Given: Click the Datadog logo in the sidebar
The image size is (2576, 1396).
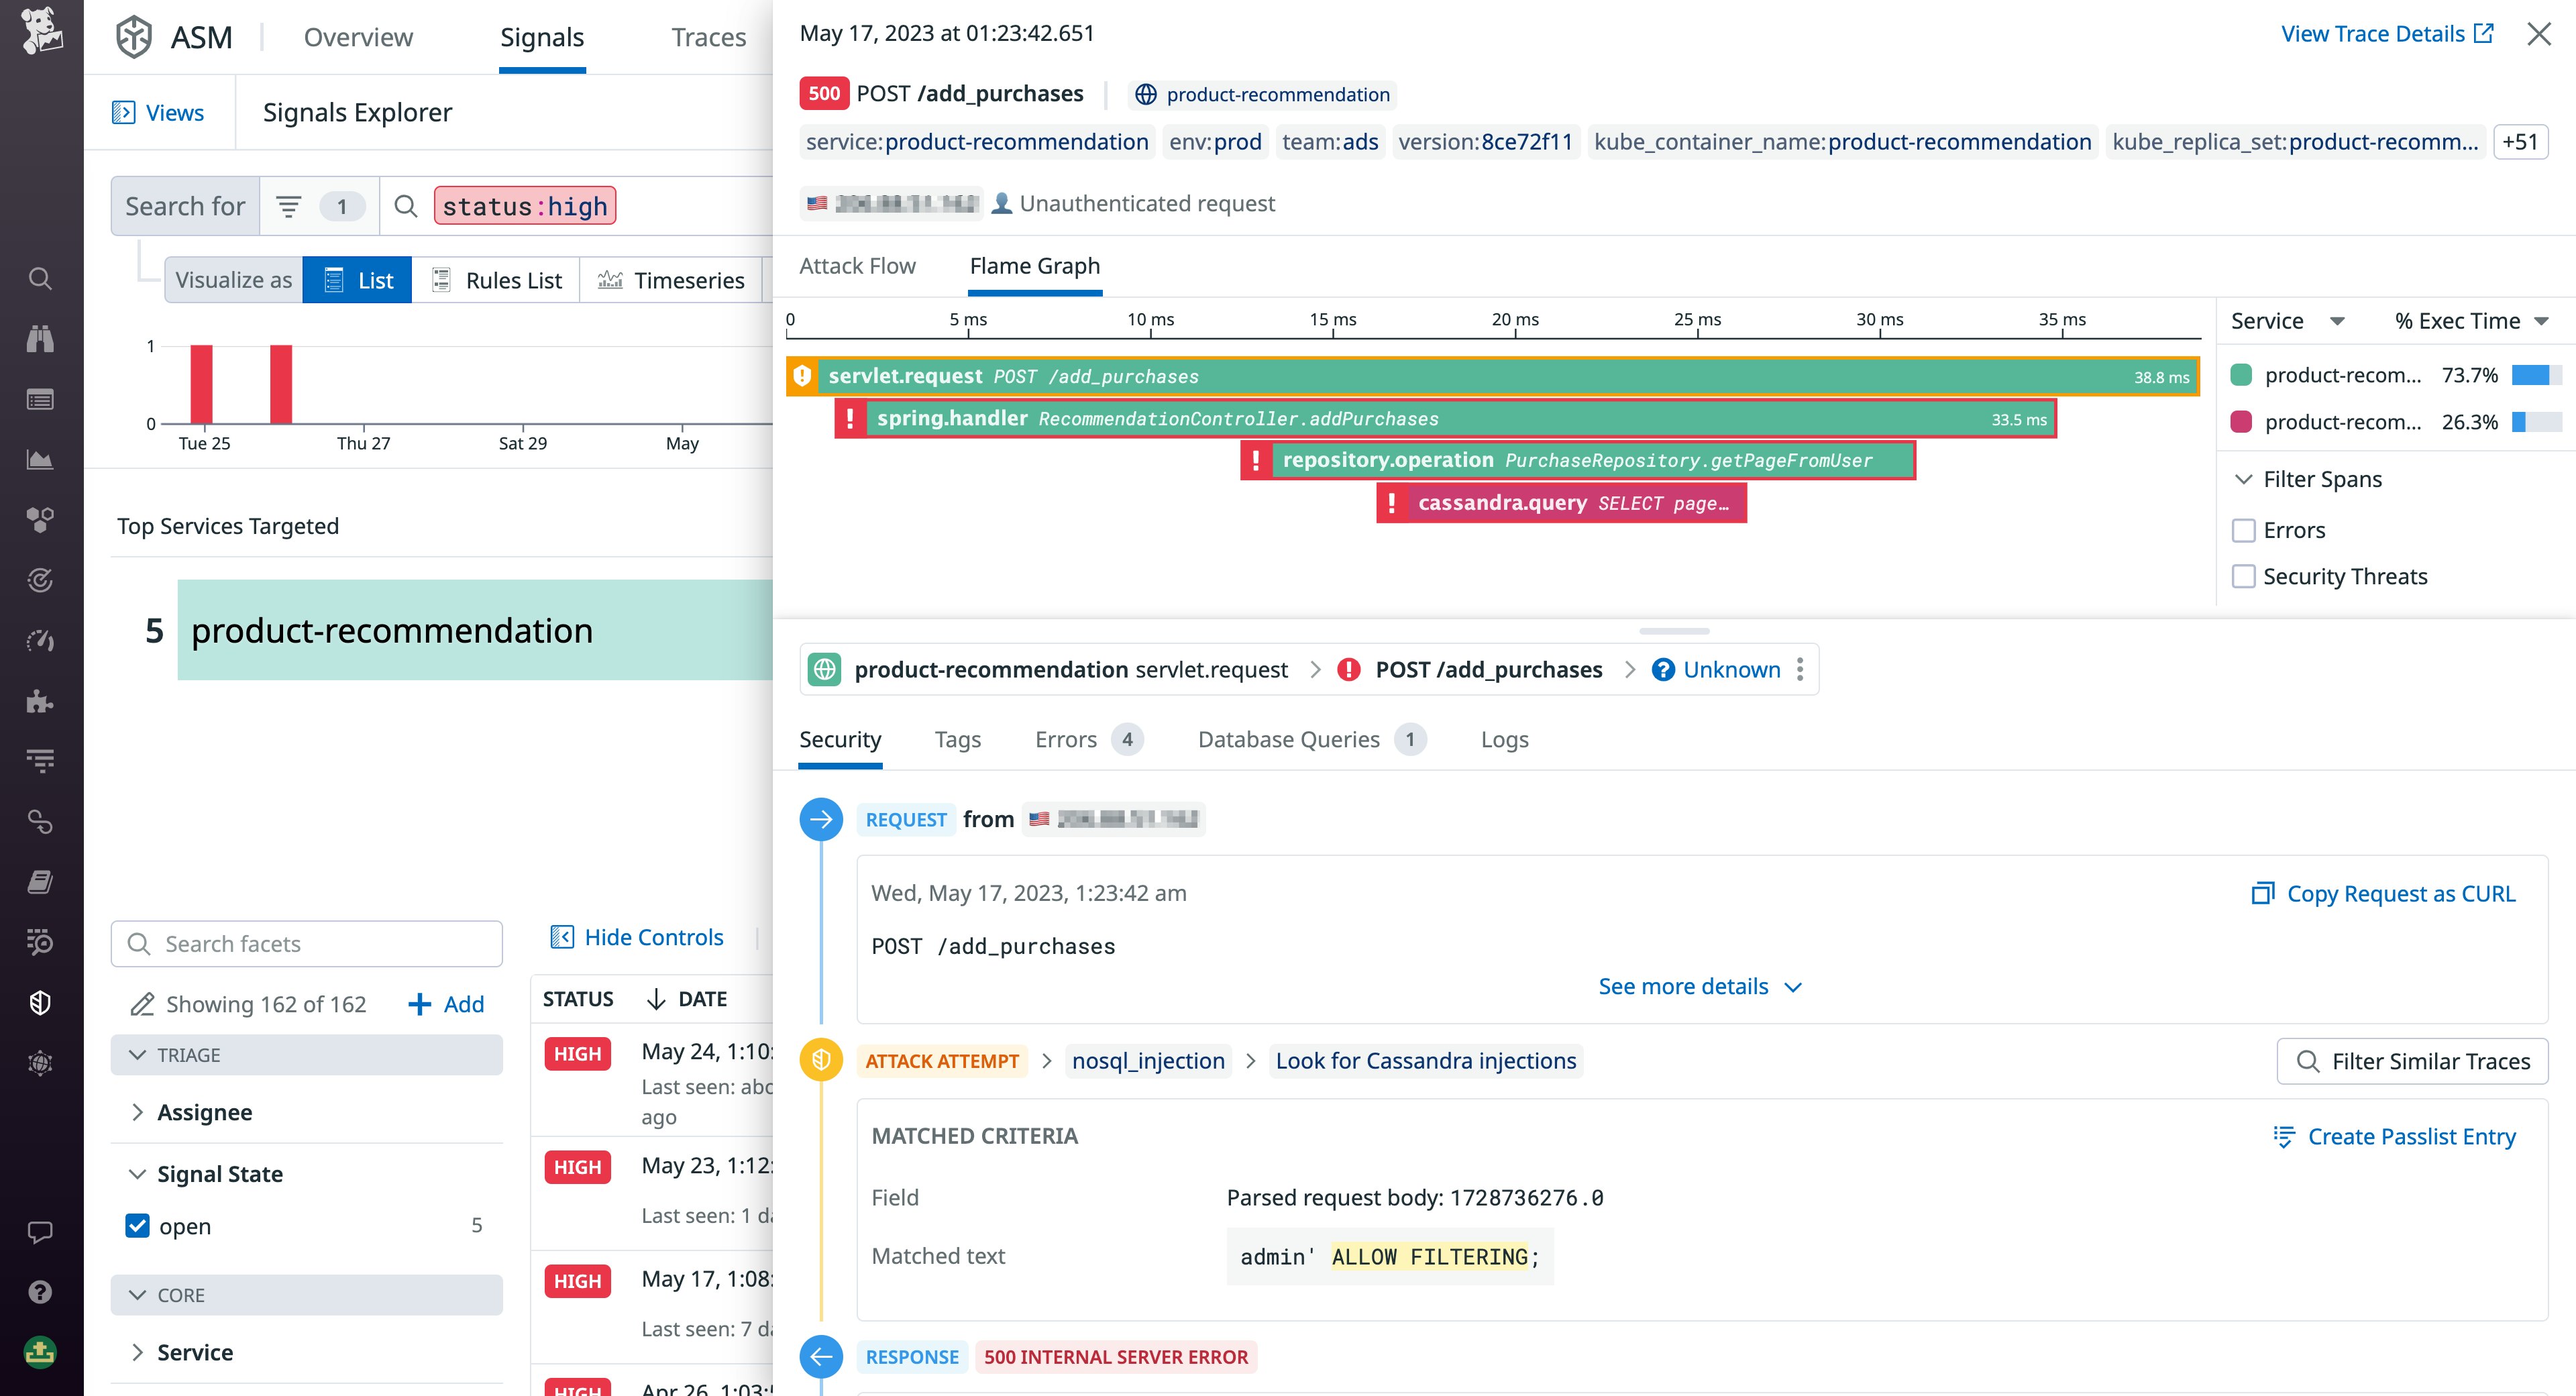Looking at the screenshot, I should click(41, 31).
